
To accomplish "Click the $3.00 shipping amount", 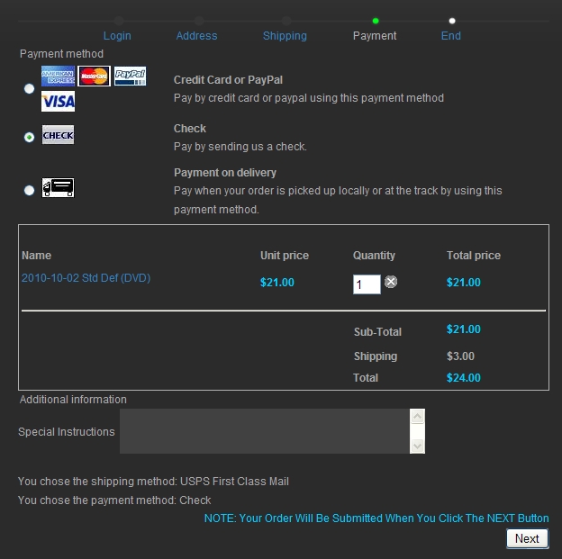I will click(460, 356).
